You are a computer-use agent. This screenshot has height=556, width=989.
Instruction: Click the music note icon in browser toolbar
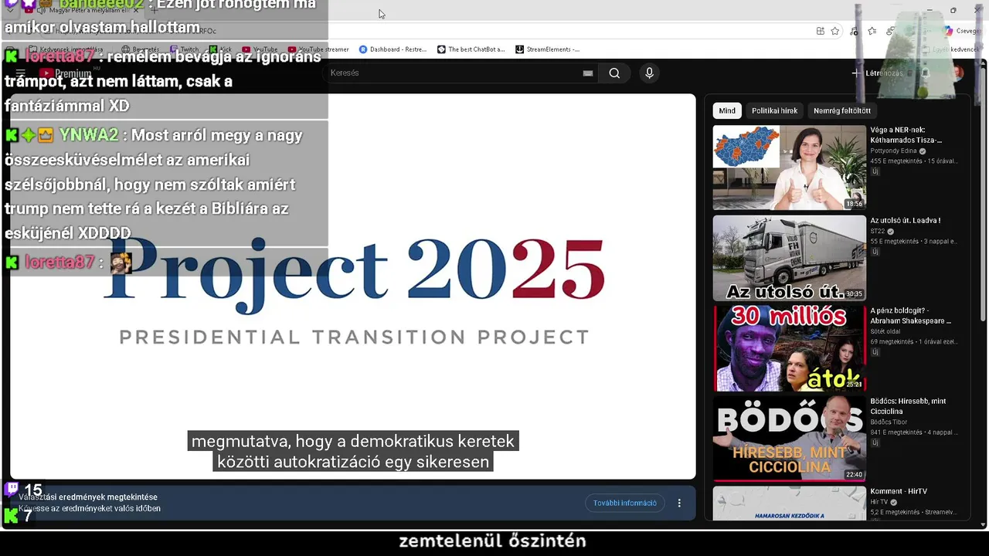point(854,31)
